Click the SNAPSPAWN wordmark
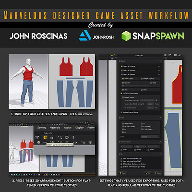This screenshot has width=192, height=192. click(158, 36)
